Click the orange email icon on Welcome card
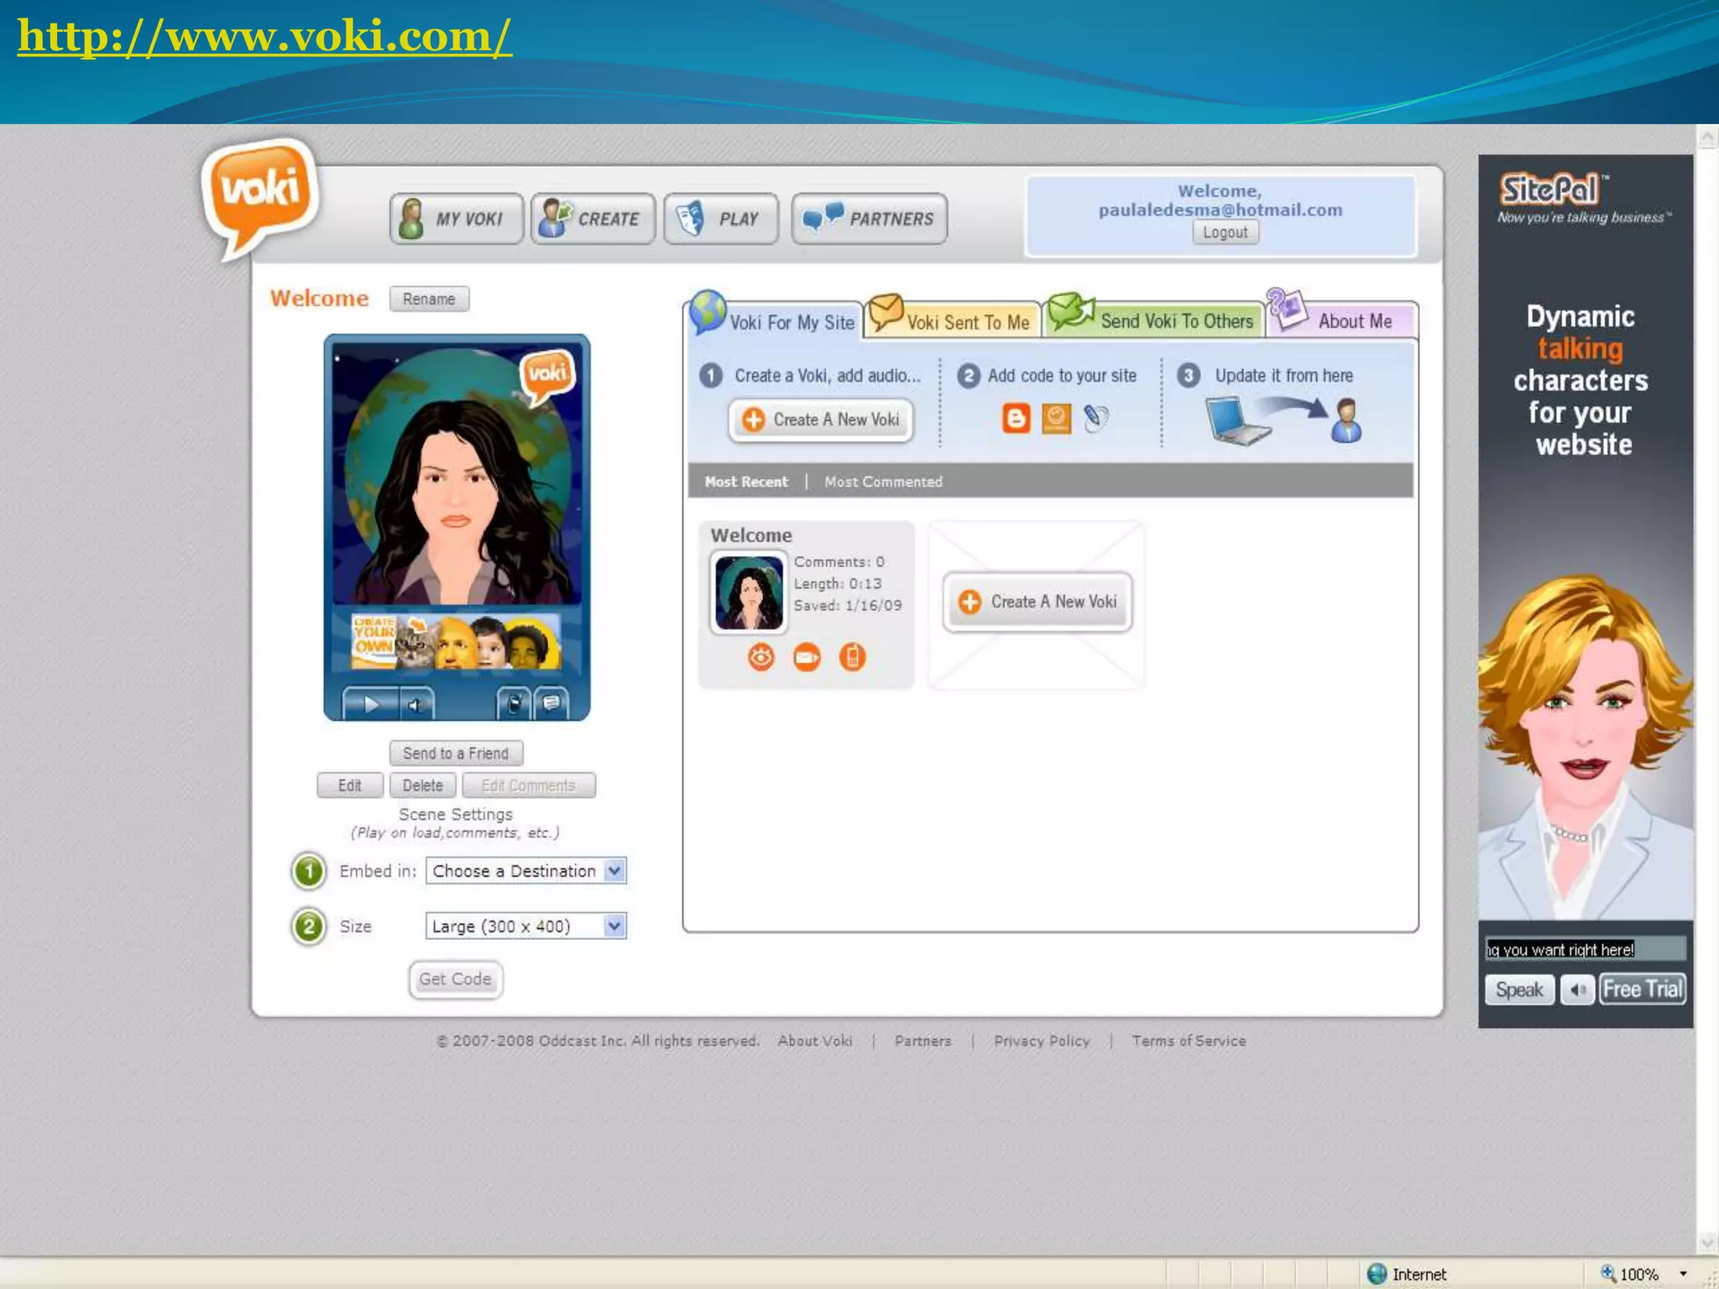This screenshot has width=1719, height=1289. 807,657
